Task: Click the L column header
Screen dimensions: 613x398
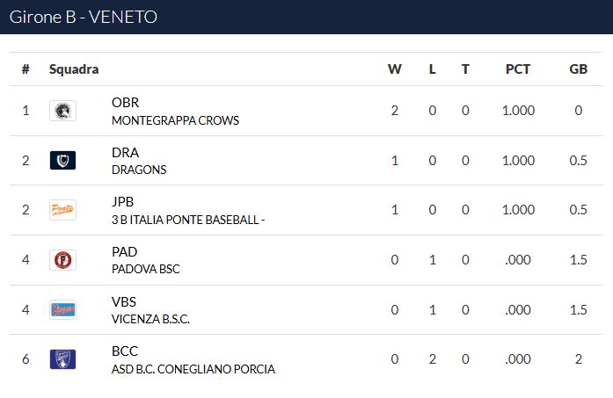Action: pos(432,69)
